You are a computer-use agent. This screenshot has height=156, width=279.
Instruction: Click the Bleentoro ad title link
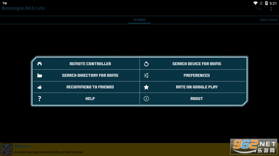click(22, 146)
